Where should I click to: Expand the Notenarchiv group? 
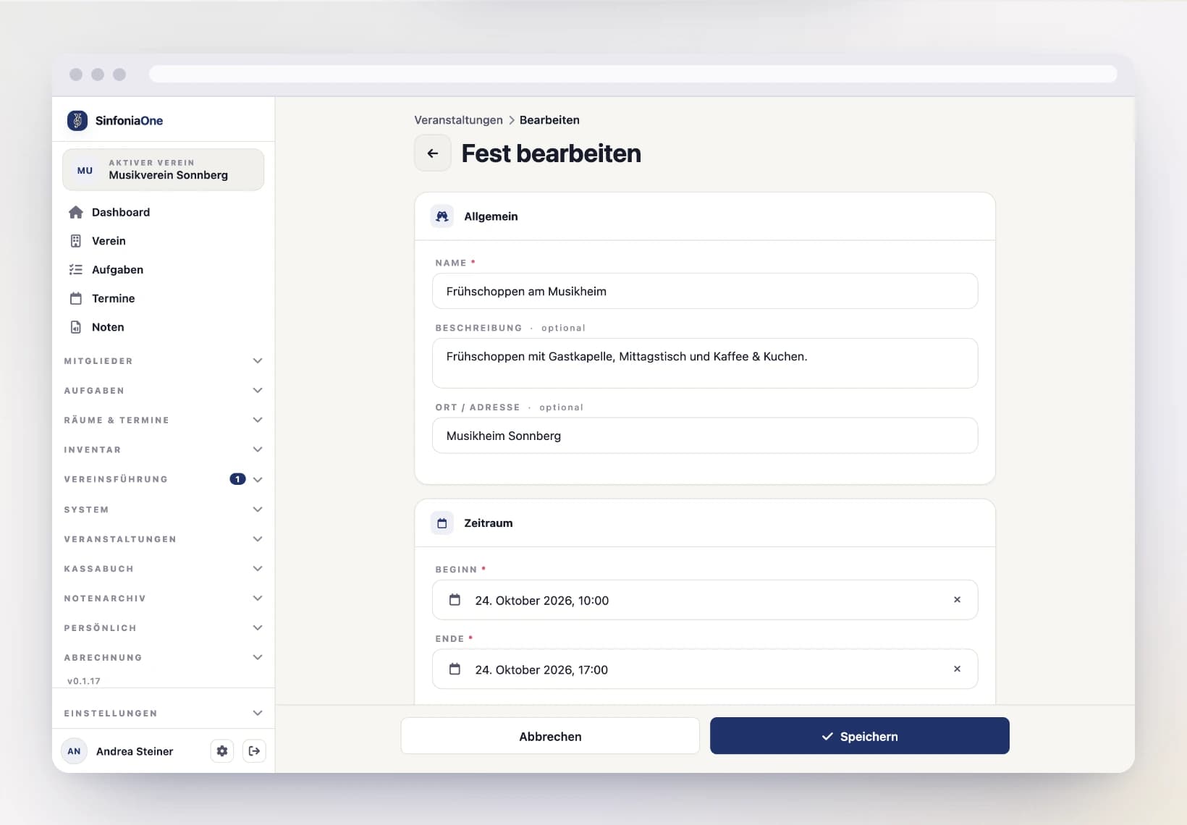tap(164, 598)
